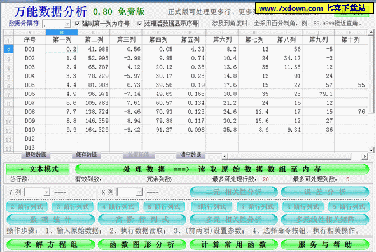Select the cell containing 164.329
This screenshot has height=252, width=376.
[94, 129]
